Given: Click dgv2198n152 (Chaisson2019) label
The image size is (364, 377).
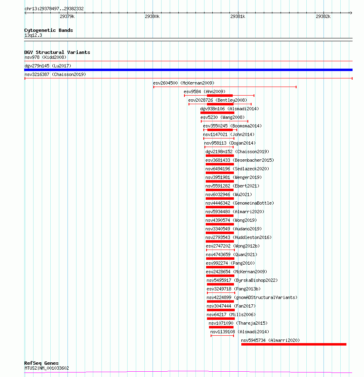Looking at the screenshot, I should pos(237,152).
